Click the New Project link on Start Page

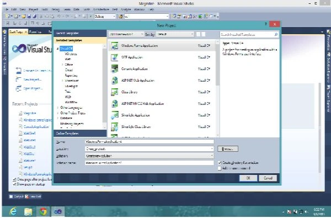(x=33, y=79)
